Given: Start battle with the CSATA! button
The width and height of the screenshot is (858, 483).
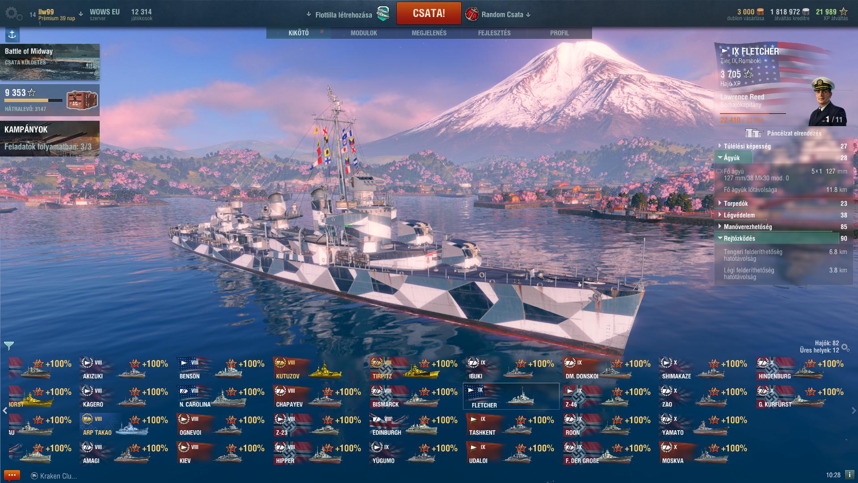Looking at the screenshot, I should [429, 13].
